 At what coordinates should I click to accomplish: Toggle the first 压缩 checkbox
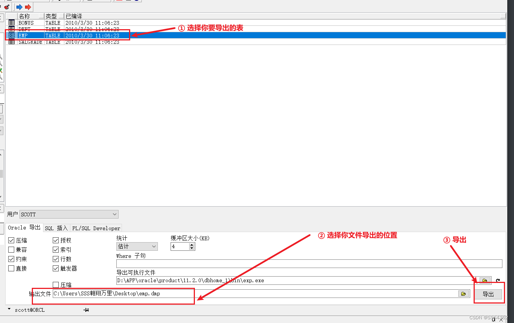[11, 240]
